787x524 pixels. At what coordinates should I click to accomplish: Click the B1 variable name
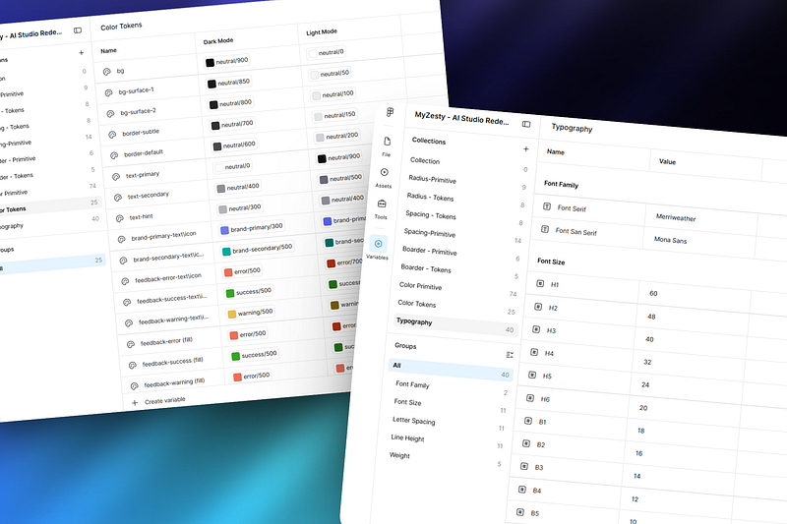(542, 422)
